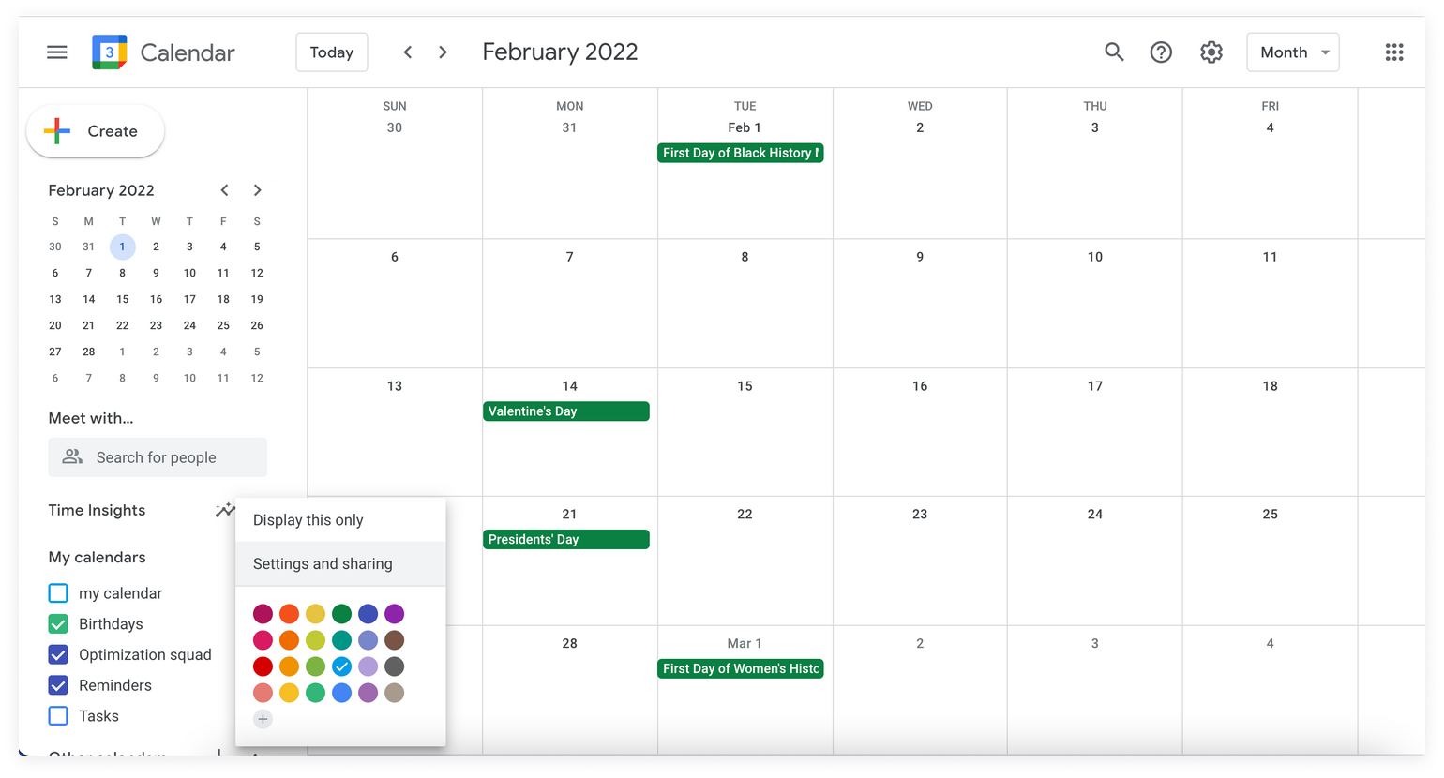
Task: Click day 17 in Thursday column
Action: click(1095, 386)
